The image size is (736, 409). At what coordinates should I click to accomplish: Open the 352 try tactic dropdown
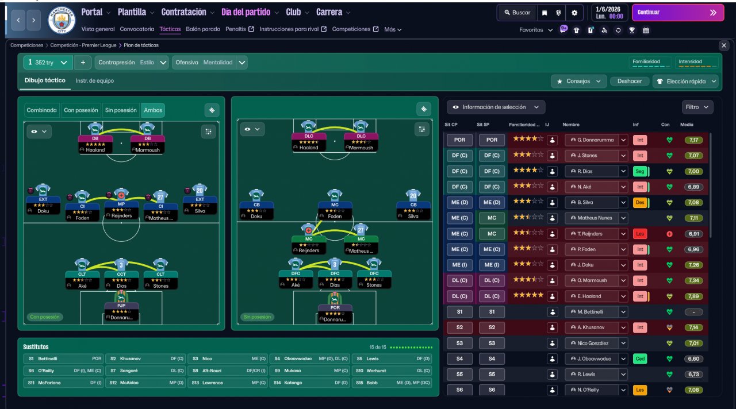[x=48, y=63]
